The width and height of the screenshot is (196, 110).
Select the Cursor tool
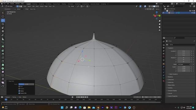coord(3,16)
